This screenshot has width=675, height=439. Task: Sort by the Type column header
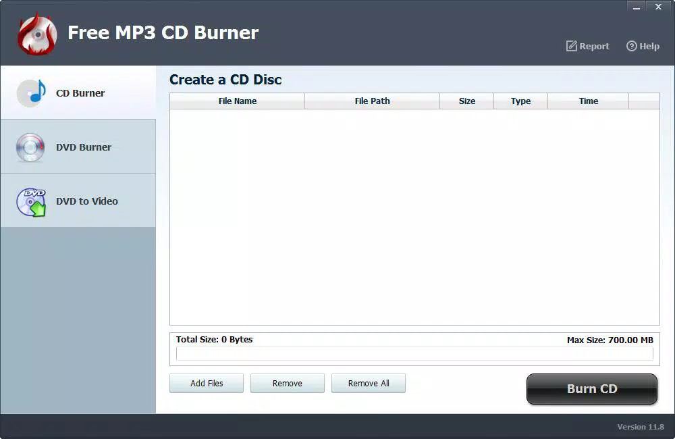(x=521, y=101)
